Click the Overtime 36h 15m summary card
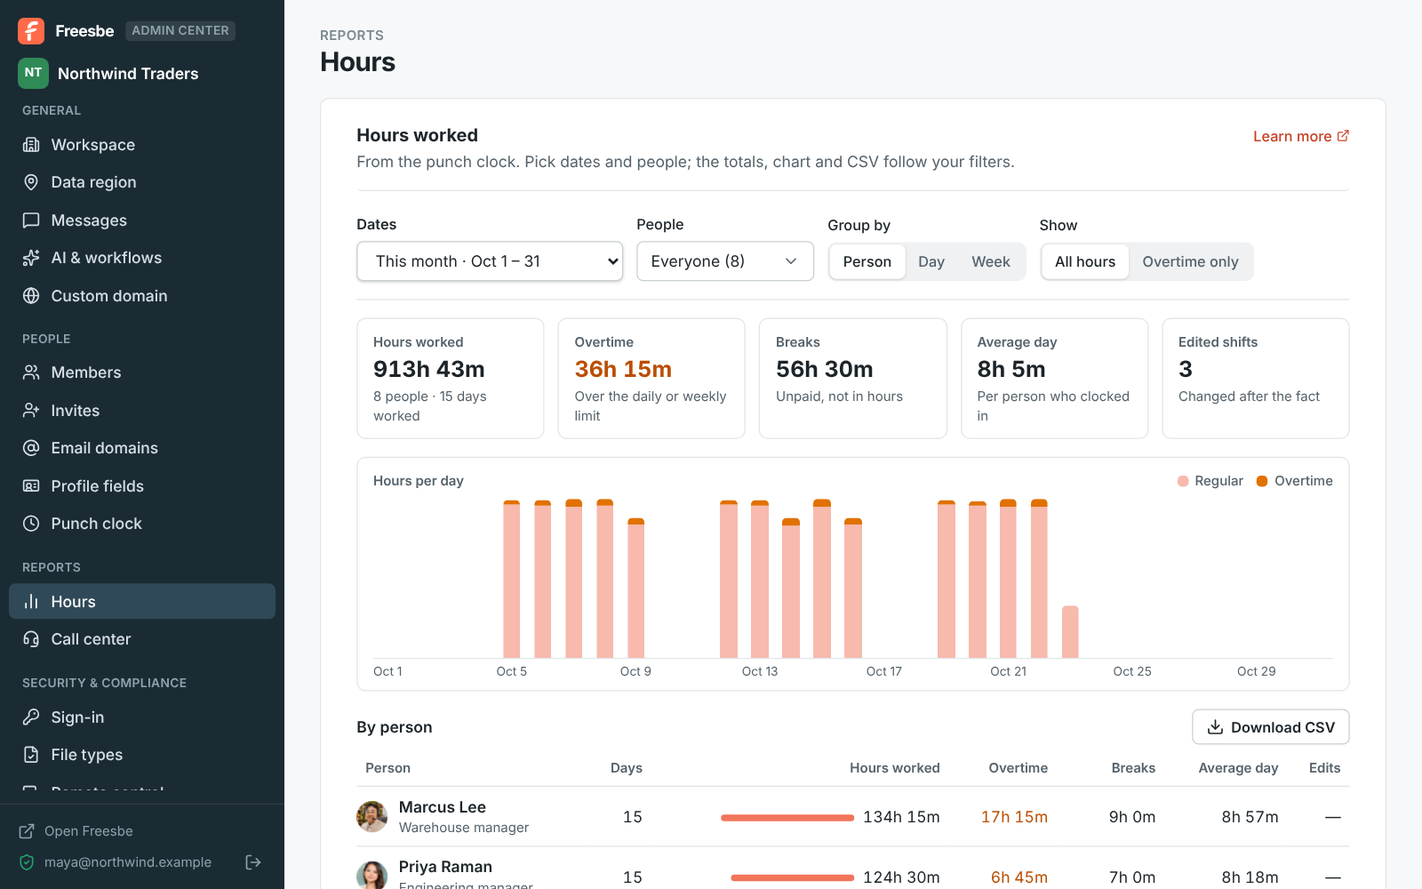Screen dimensions: 1422x889 pyautogui.click(x=651, y=379)
